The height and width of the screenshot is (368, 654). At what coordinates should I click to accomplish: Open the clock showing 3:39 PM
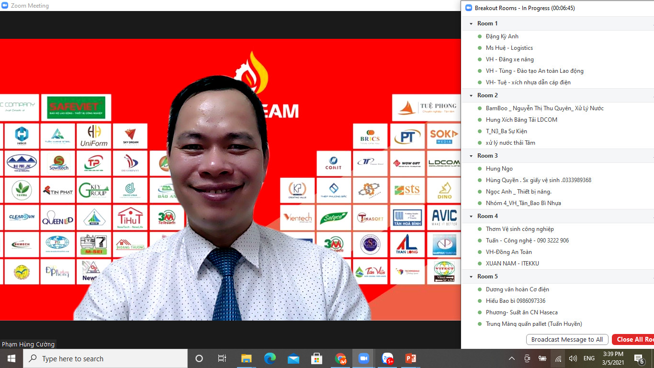tap(612, 358)
